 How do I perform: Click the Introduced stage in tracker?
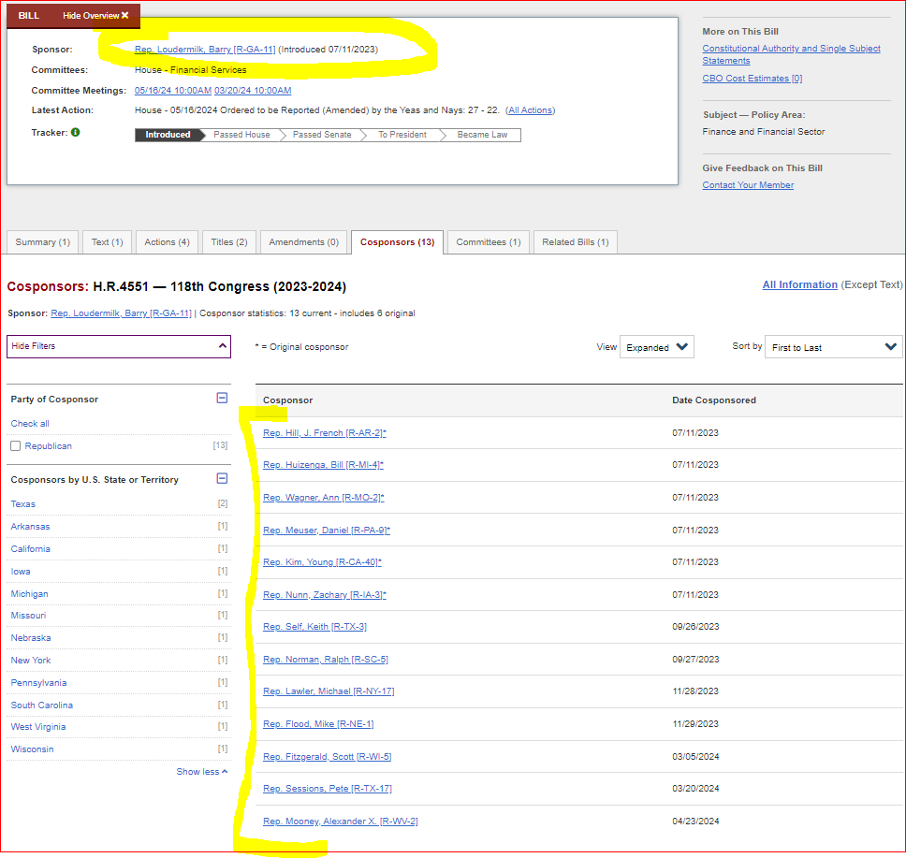168,135
